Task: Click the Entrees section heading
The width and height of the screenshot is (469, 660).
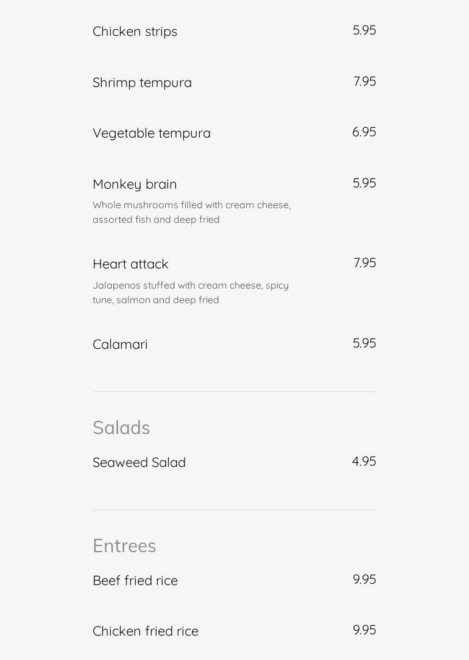Action: (x=124, y=546)
